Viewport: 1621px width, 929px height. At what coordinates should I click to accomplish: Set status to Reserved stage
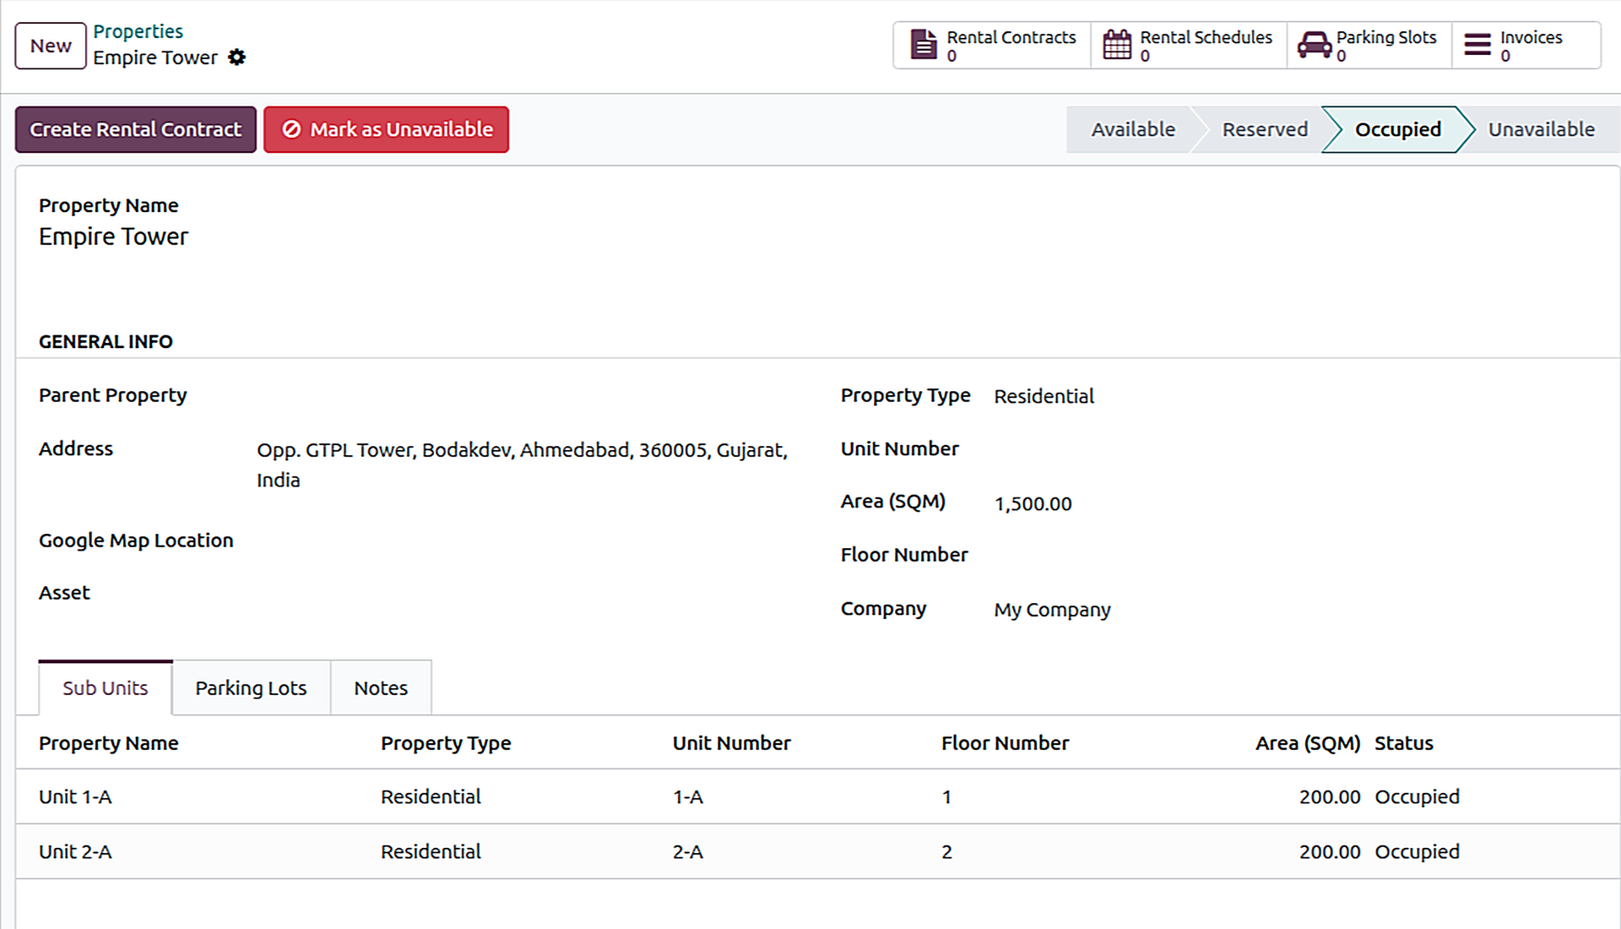click(1264, 129)
